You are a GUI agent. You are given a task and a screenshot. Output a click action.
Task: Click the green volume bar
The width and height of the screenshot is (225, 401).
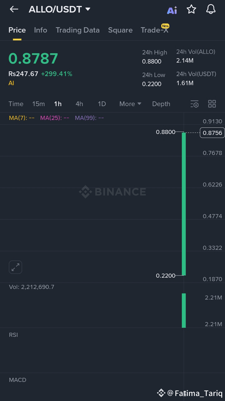[x=184, y=311]
